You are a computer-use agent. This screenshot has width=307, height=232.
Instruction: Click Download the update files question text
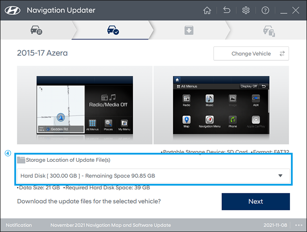89,201
